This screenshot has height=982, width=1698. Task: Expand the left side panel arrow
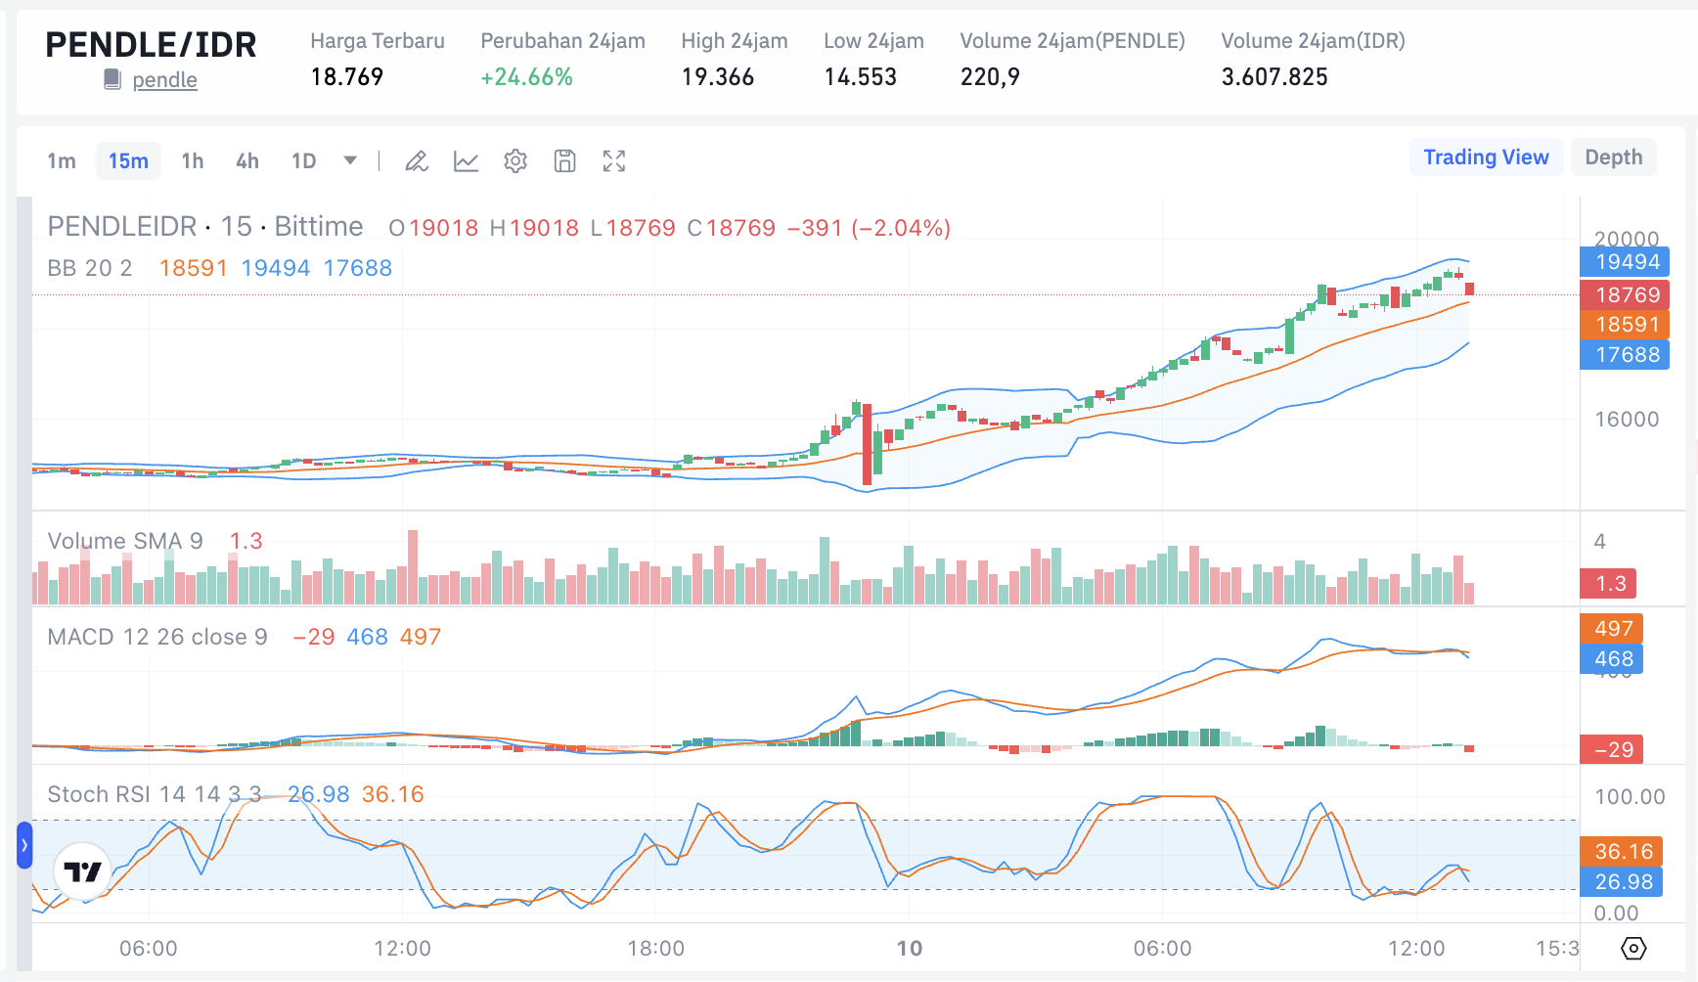click(x=24, y=845)
